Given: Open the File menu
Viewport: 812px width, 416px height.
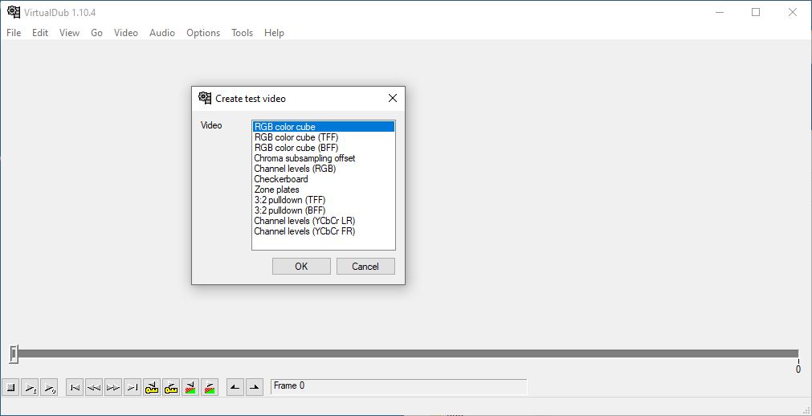Looking at the screenshot, I should tap(14, 33).
